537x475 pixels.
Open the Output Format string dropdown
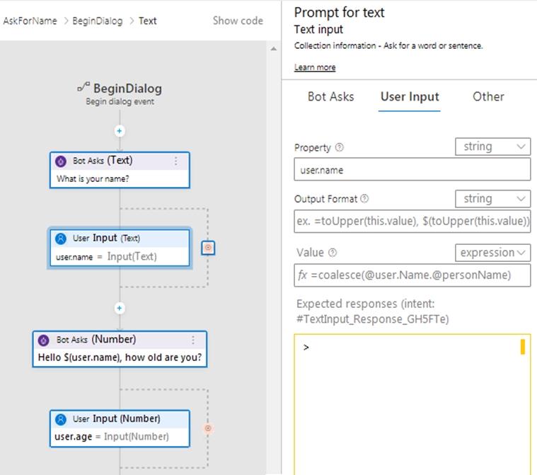click(x=492, y=199)
